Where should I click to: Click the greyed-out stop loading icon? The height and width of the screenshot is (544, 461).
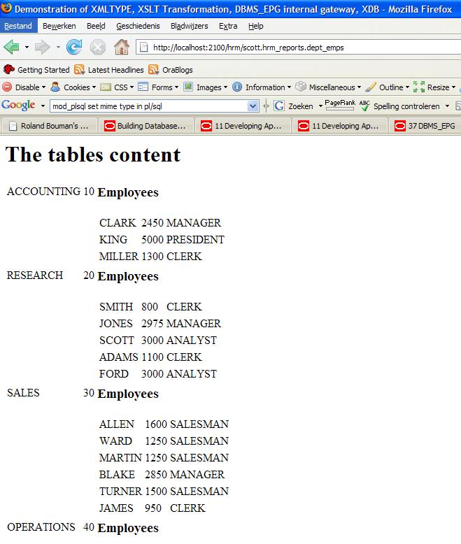click(98, 47)
